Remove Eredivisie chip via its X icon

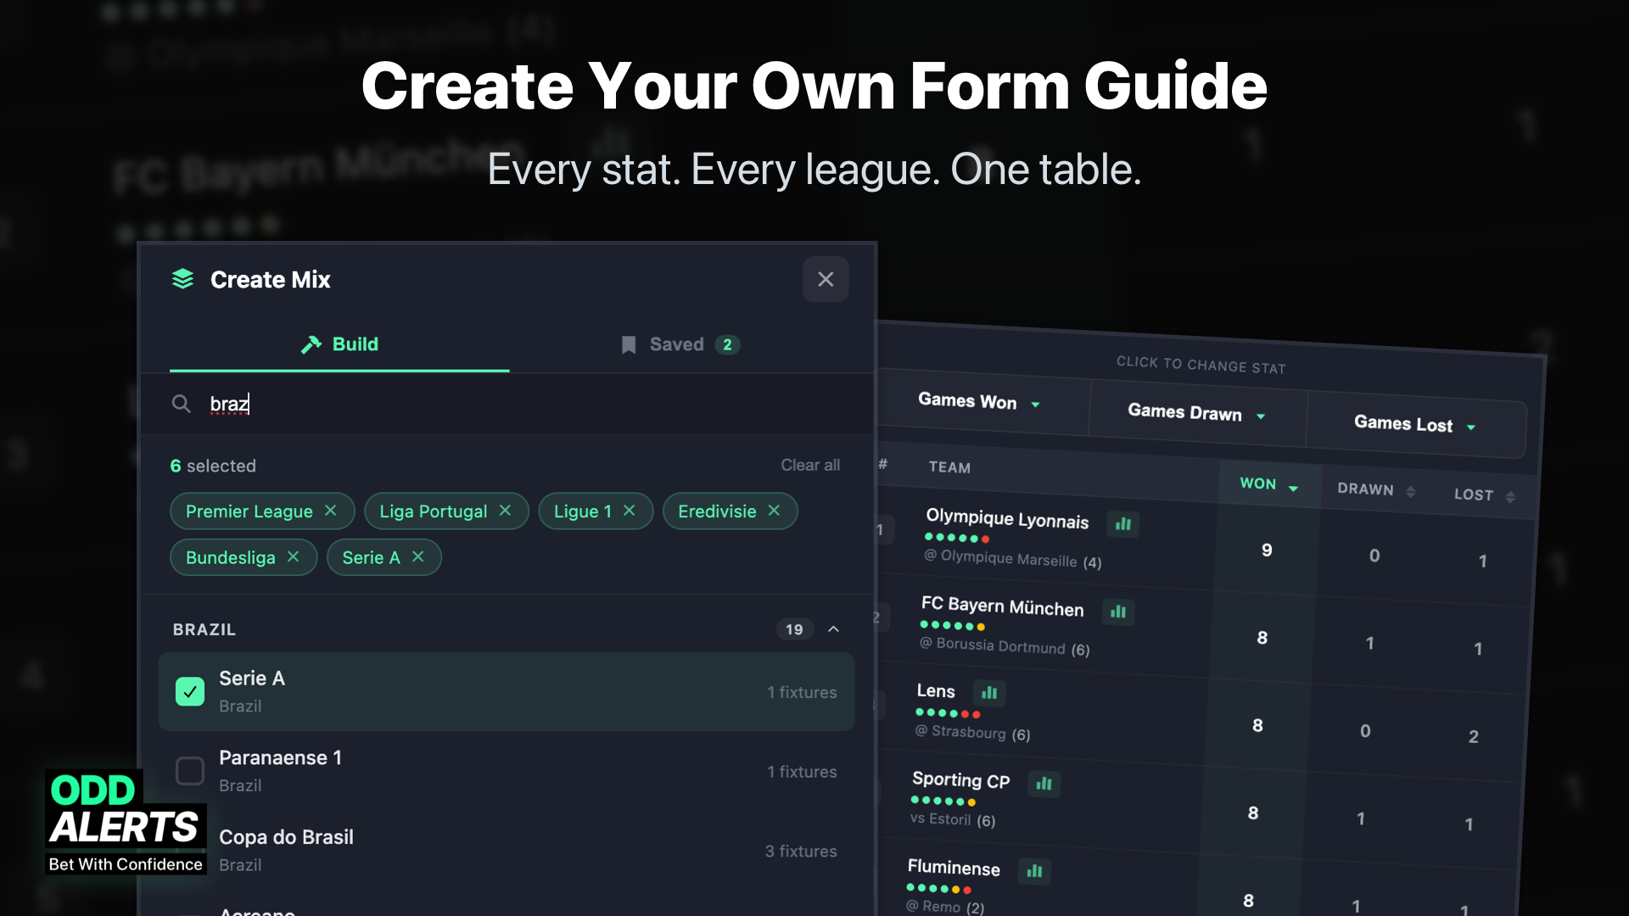[x=774, y=511]
